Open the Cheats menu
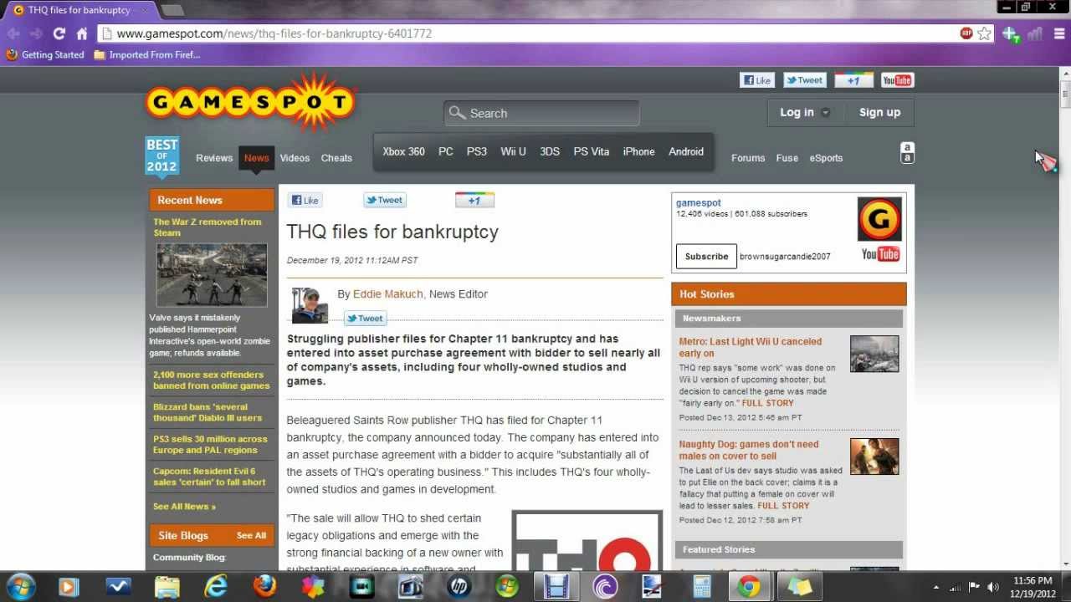The height and width of the screenshot is (602, 1071). [x=336, y=158]
